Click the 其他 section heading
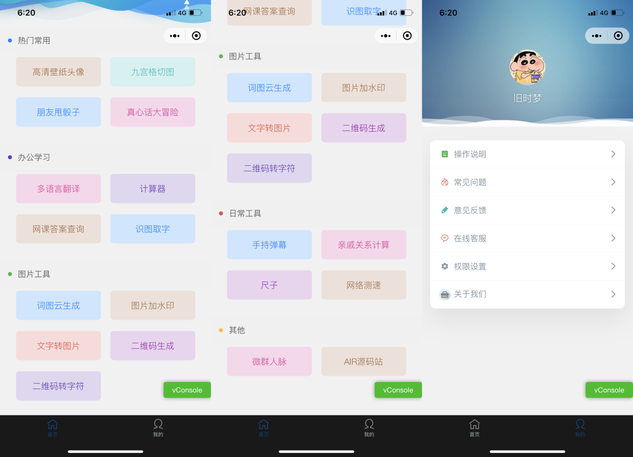The width and height of the screenshot is (633, 457). coord(237,330)
